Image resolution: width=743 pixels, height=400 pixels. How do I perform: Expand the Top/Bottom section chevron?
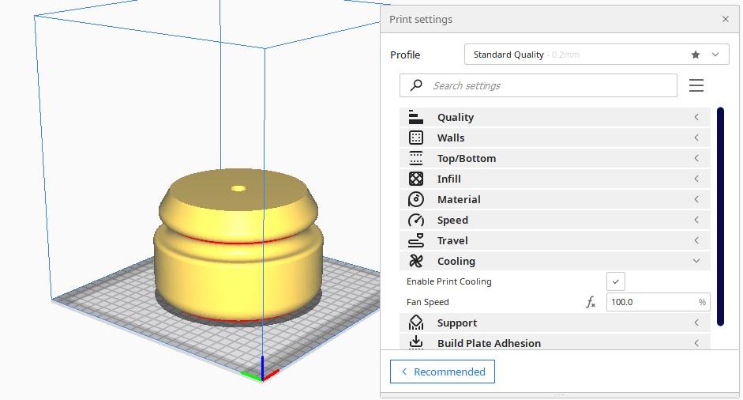coord(696,158)
